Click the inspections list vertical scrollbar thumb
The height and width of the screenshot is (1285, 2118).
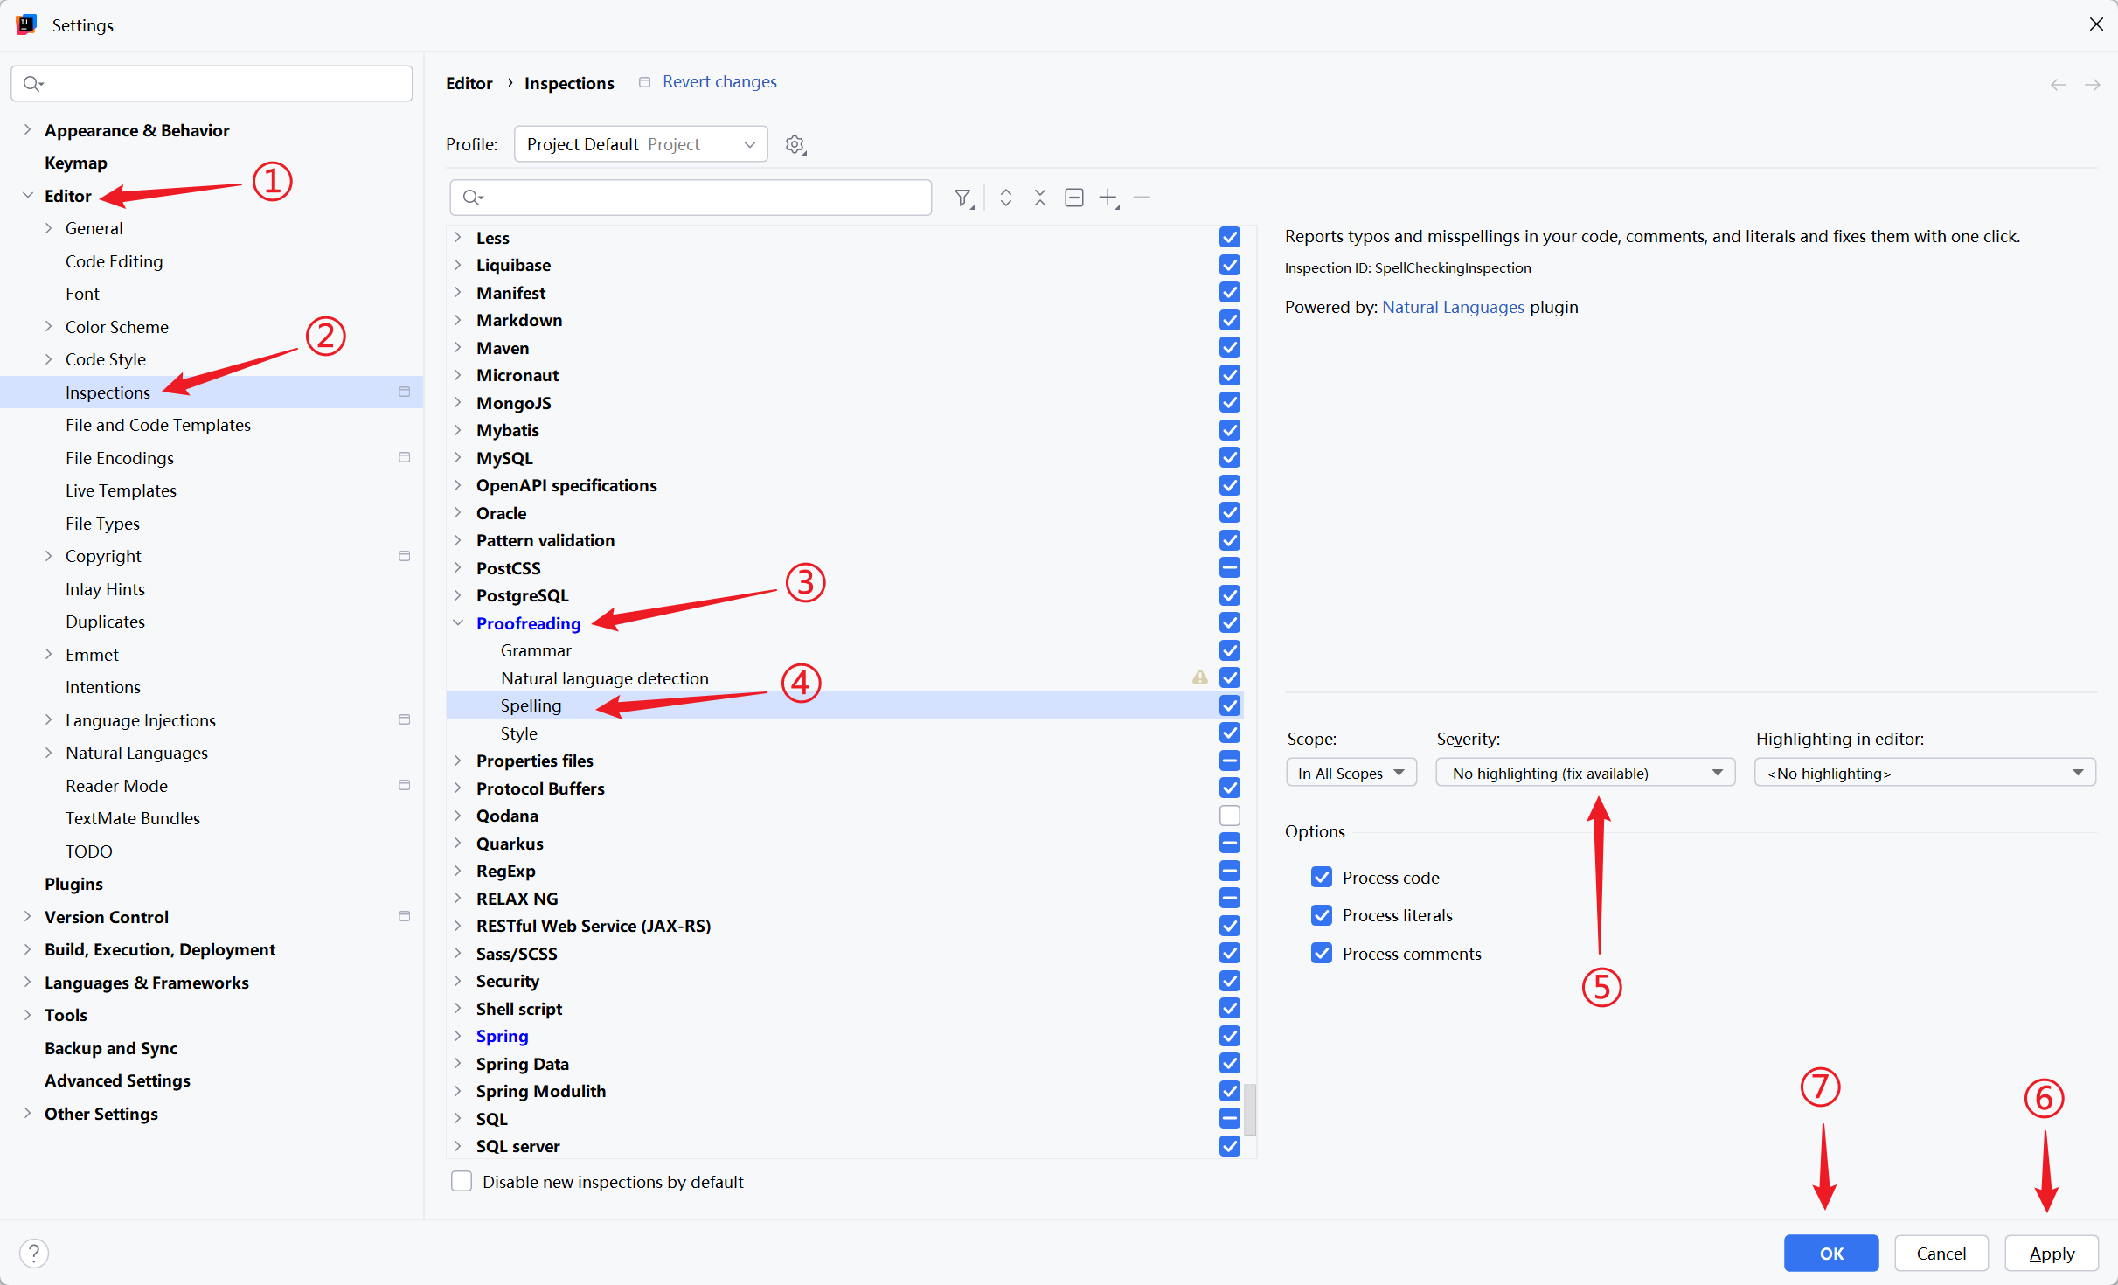(1250, 1108)
